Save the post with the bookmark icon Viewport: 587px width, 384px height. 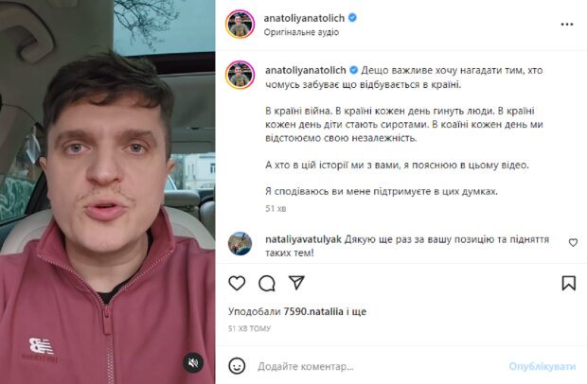(569, 283)
